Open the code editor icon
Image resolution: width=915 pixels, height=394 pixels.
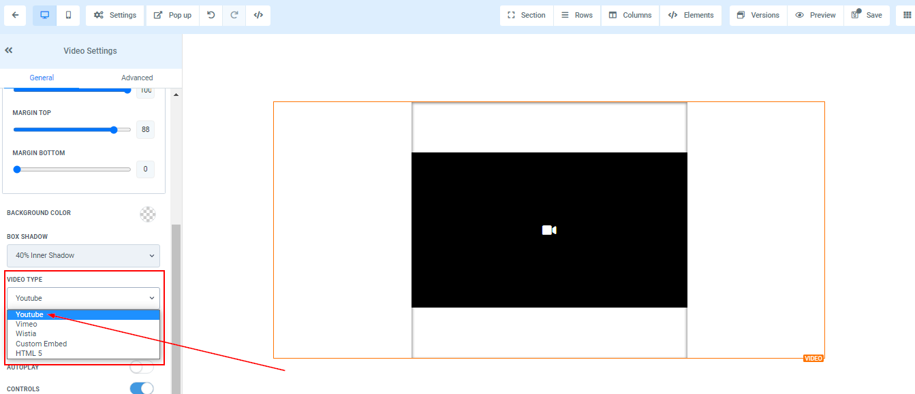click(258, 15)
